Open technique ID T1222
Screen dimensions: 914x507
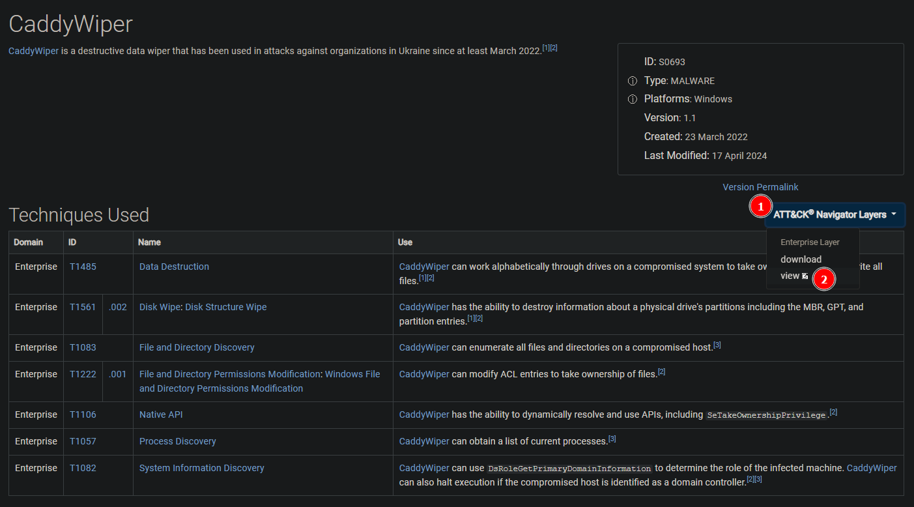(x=83, y=374)
